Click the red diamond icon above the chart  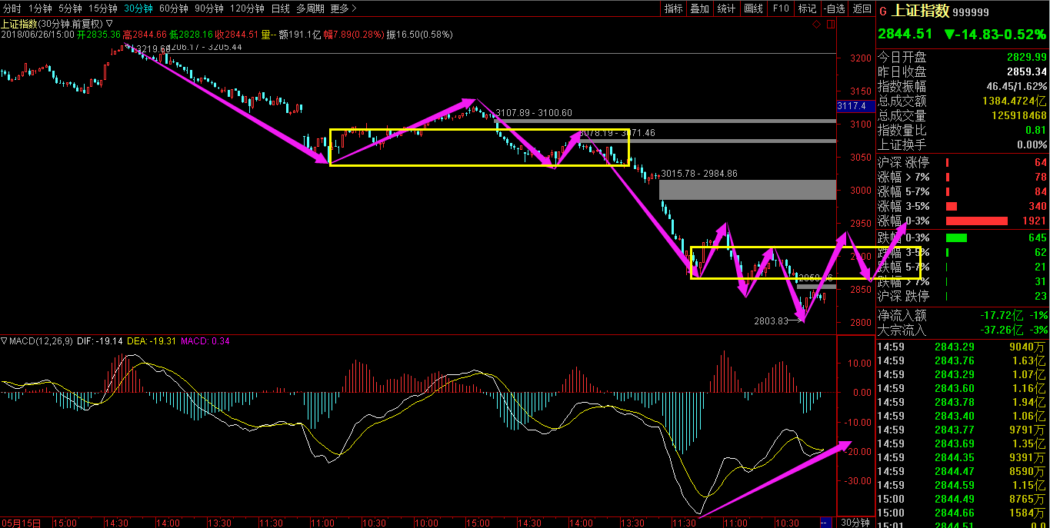(816, 25)
